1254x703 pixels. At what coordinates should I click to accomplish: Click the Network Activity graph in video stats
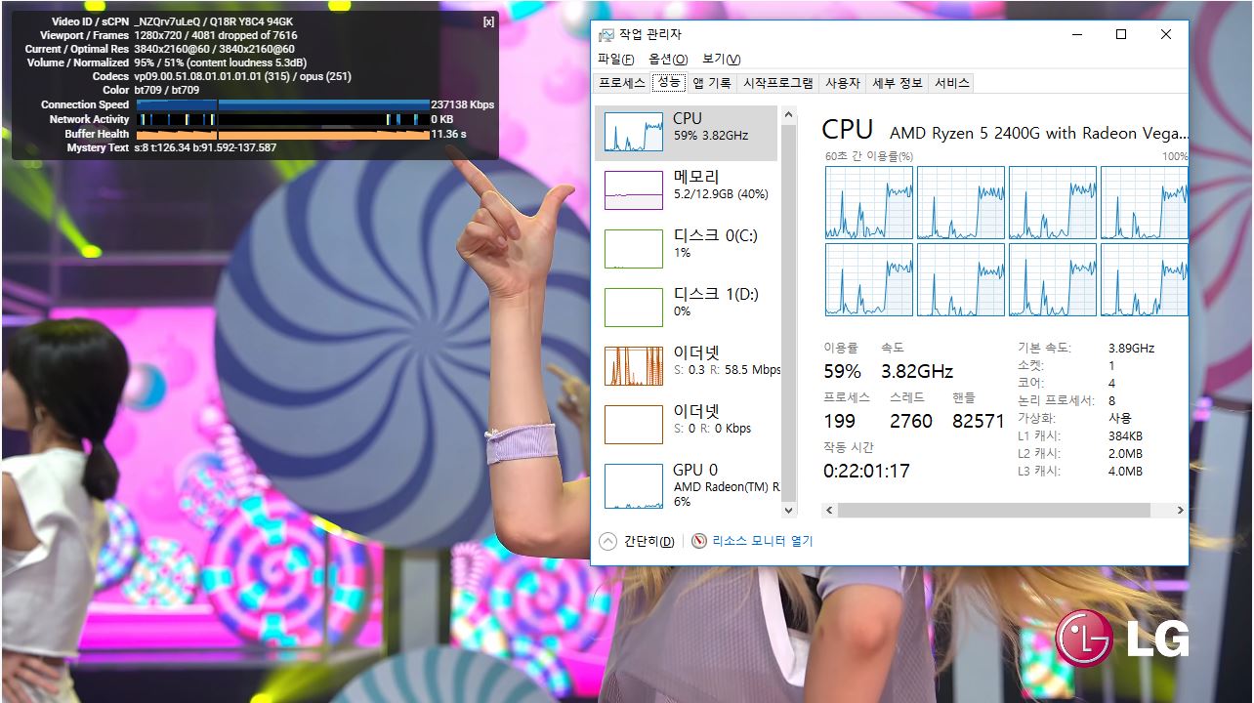283,119
